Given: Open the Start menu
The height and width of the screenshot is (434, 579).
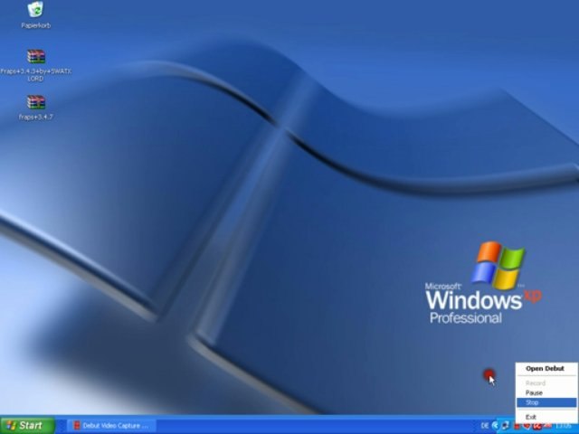Looking at the screenshot, I should coord(28,426).
